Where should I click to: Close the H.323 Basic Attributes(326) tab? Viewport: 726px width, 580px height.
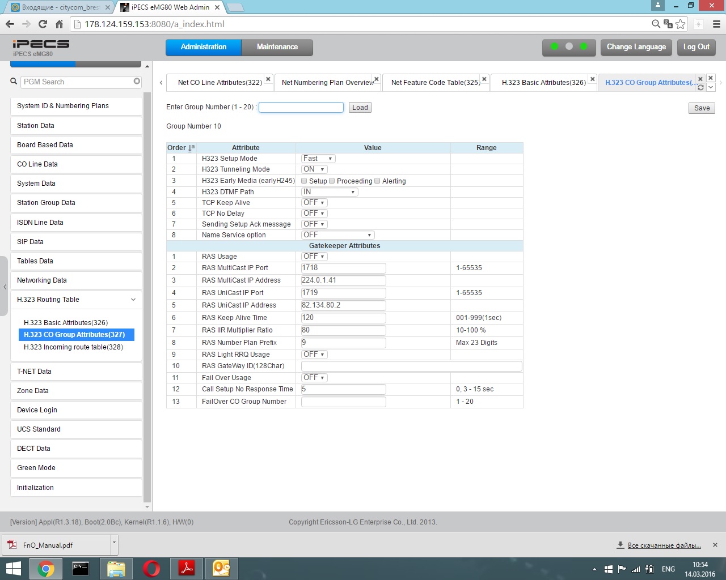593,79
